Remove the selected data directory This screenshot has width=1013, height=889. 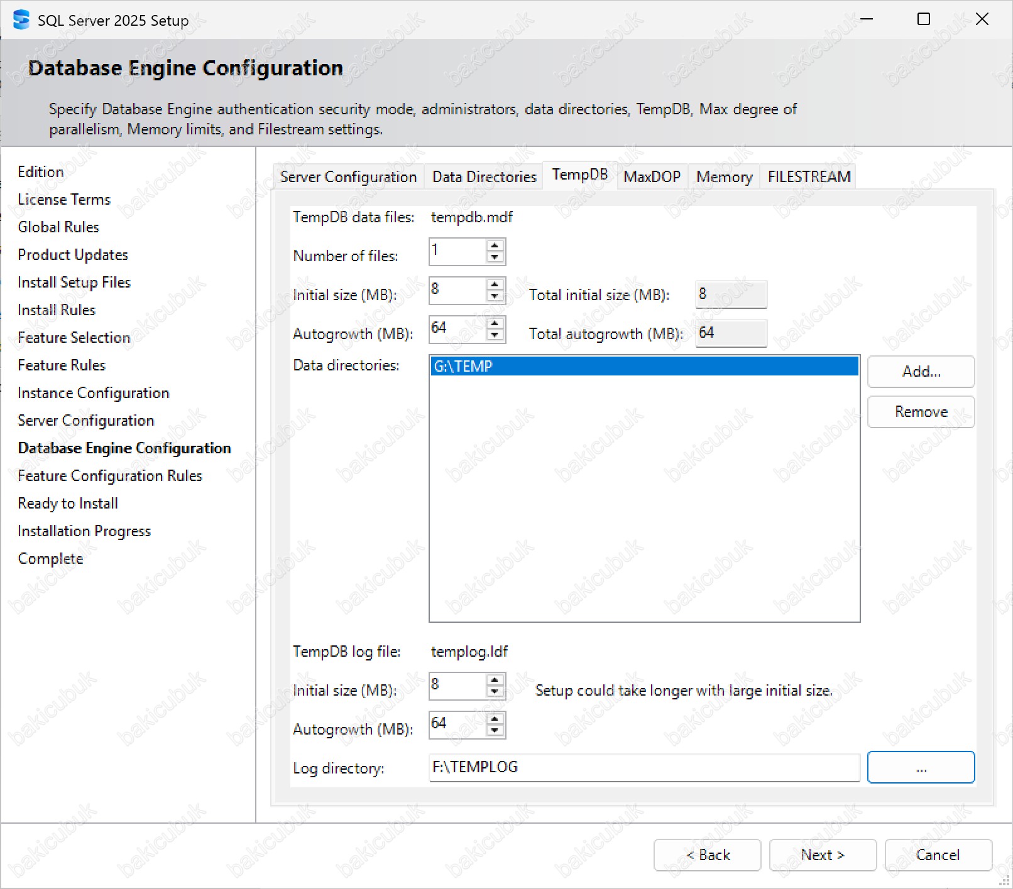921,412
